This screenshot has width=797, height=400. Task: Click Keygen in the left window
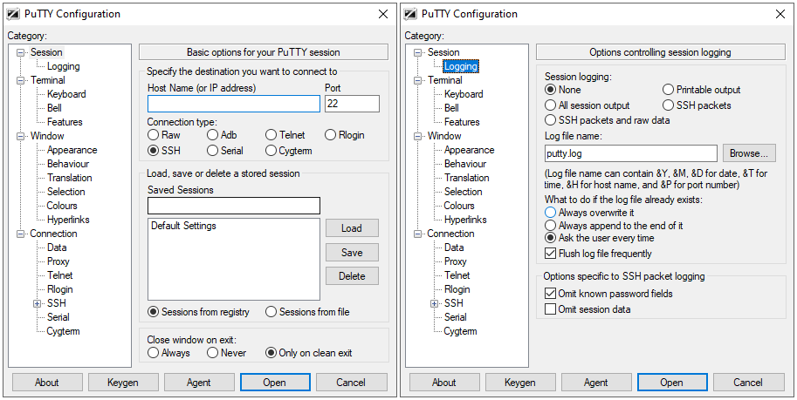pos(123,383)
